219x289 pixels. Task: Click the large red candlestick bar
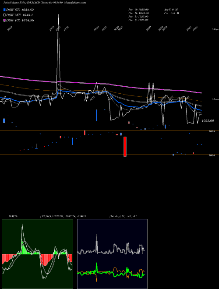(125, 147)
